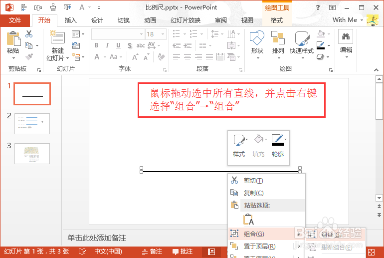Viewport: 384px width, 258px height.
Task: Toggle text Shadow (S) button
Action: tap(130, 45)
